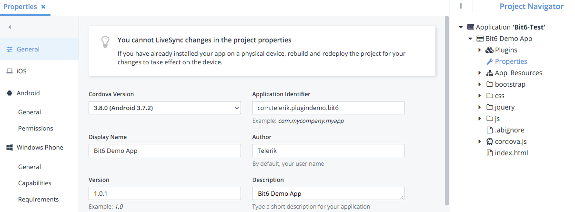This screenshot has height=212, width=575.
Task: Click the Application Identifier field
Action: point(328,108)
